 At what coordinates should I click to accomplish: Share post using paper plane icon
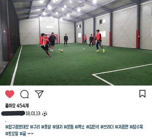pyautogui.click(x=39, y=94)
